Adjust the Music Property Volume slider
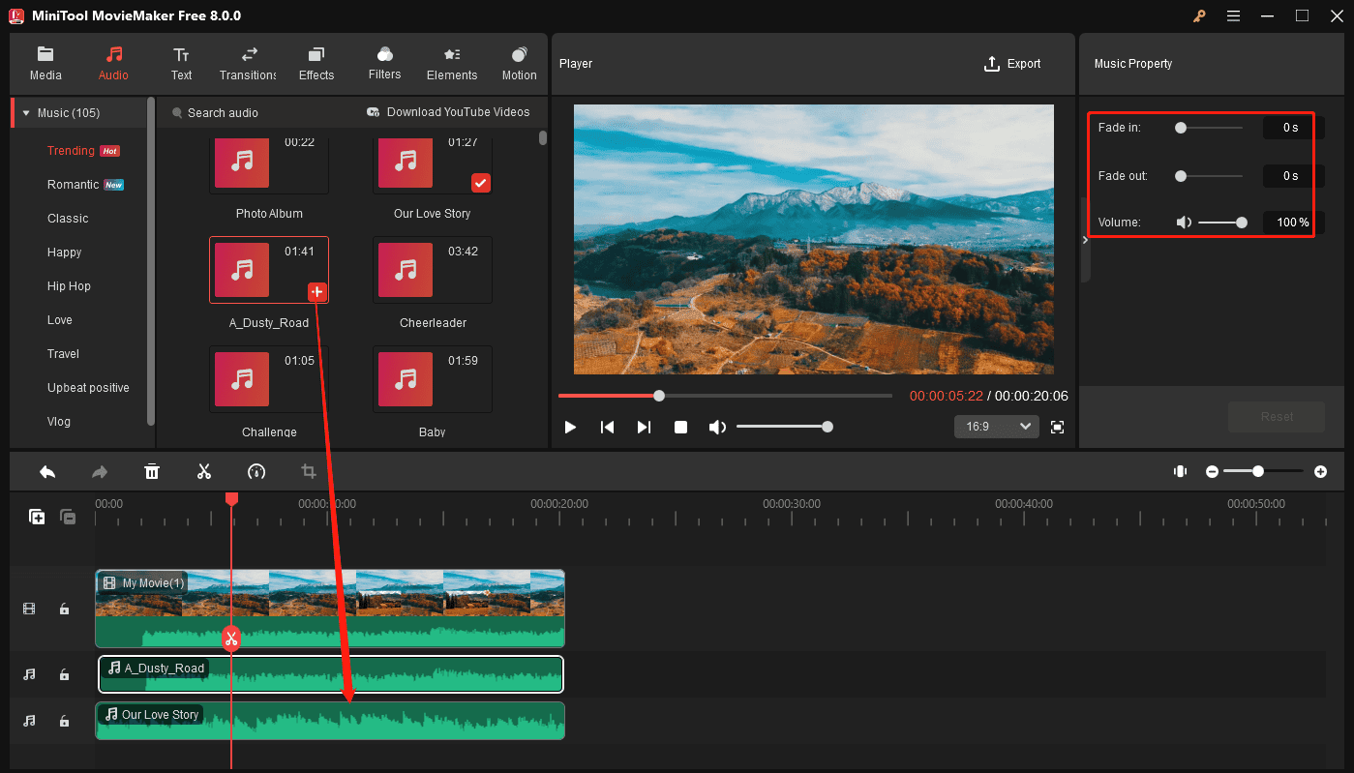1354x773 pixels. pyautogui.click(x=1222, y=223)
